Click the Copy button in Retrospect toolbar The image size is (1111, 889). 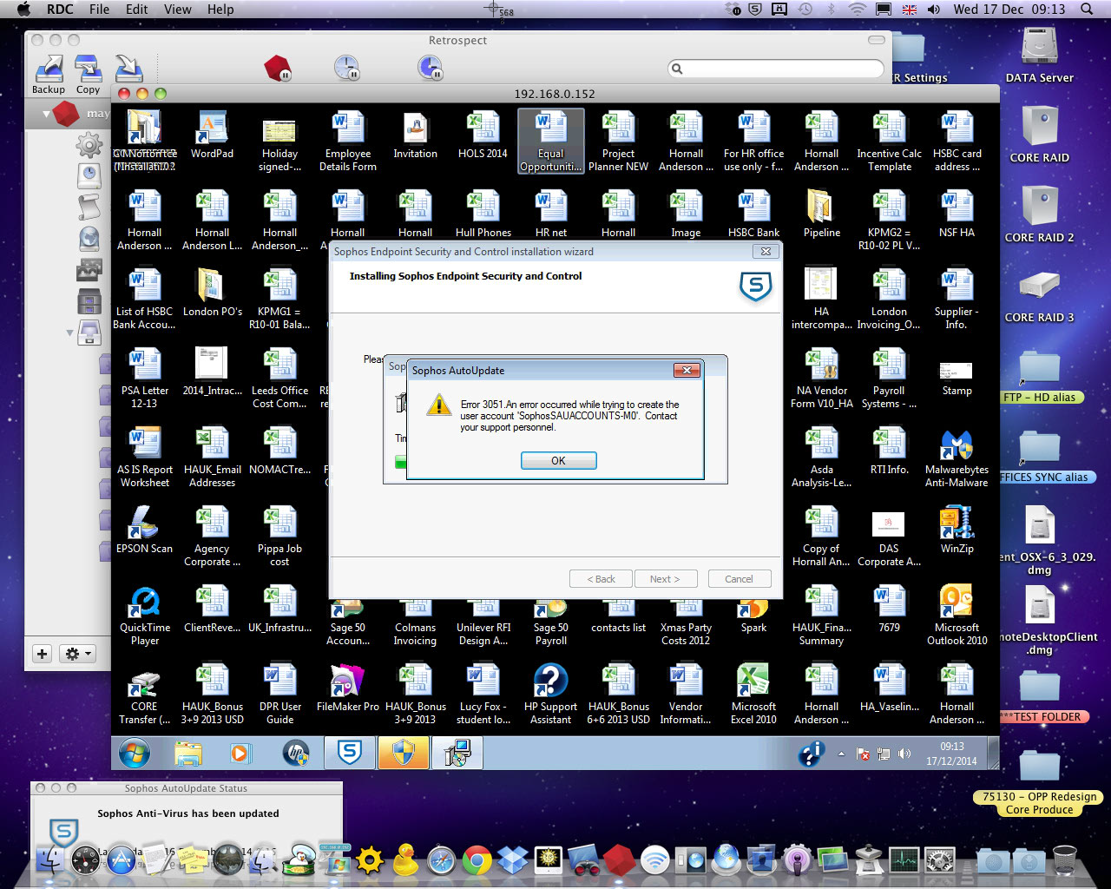pos(88,75)
